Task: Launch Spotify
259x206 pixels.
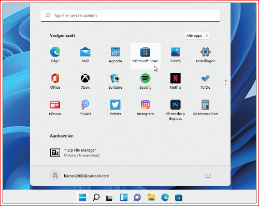Action: point(145,81)
